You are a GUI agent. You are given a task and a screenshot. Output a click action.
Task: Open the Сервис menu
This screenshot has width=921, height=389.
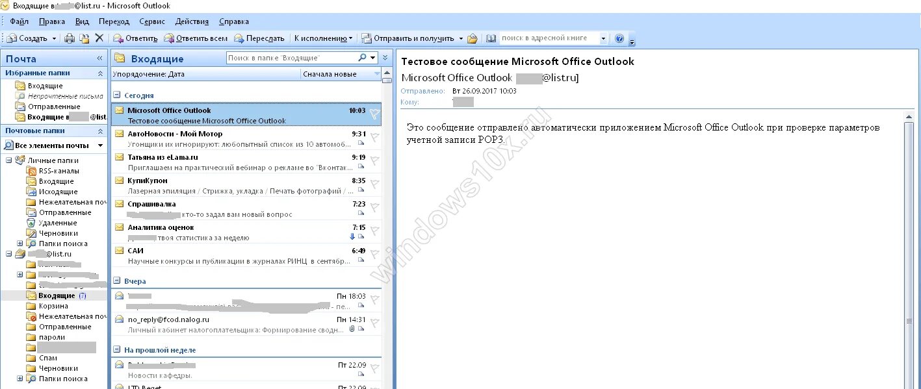click(x=152, y=21)
